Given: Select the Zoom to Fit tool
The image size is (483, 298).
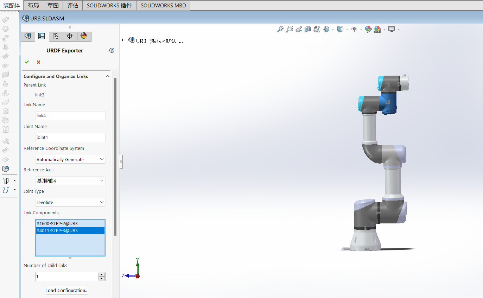Looking at the screenshot, I should [x=280, y=29].
